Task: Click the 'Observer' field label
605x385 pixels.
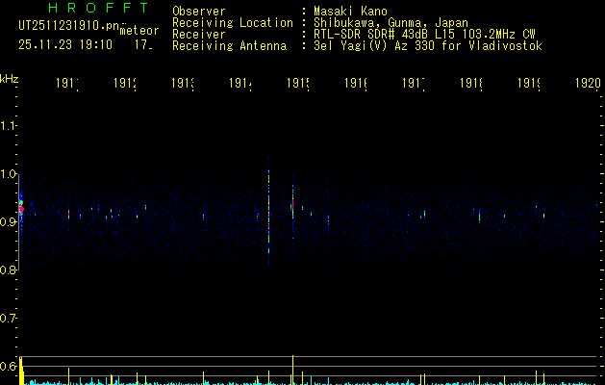Action: pos(199,11)
